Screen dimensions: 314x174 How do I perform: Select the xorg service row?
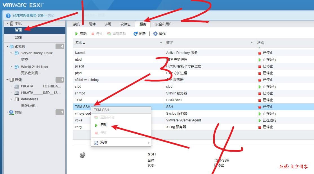(x=193, y=127)
